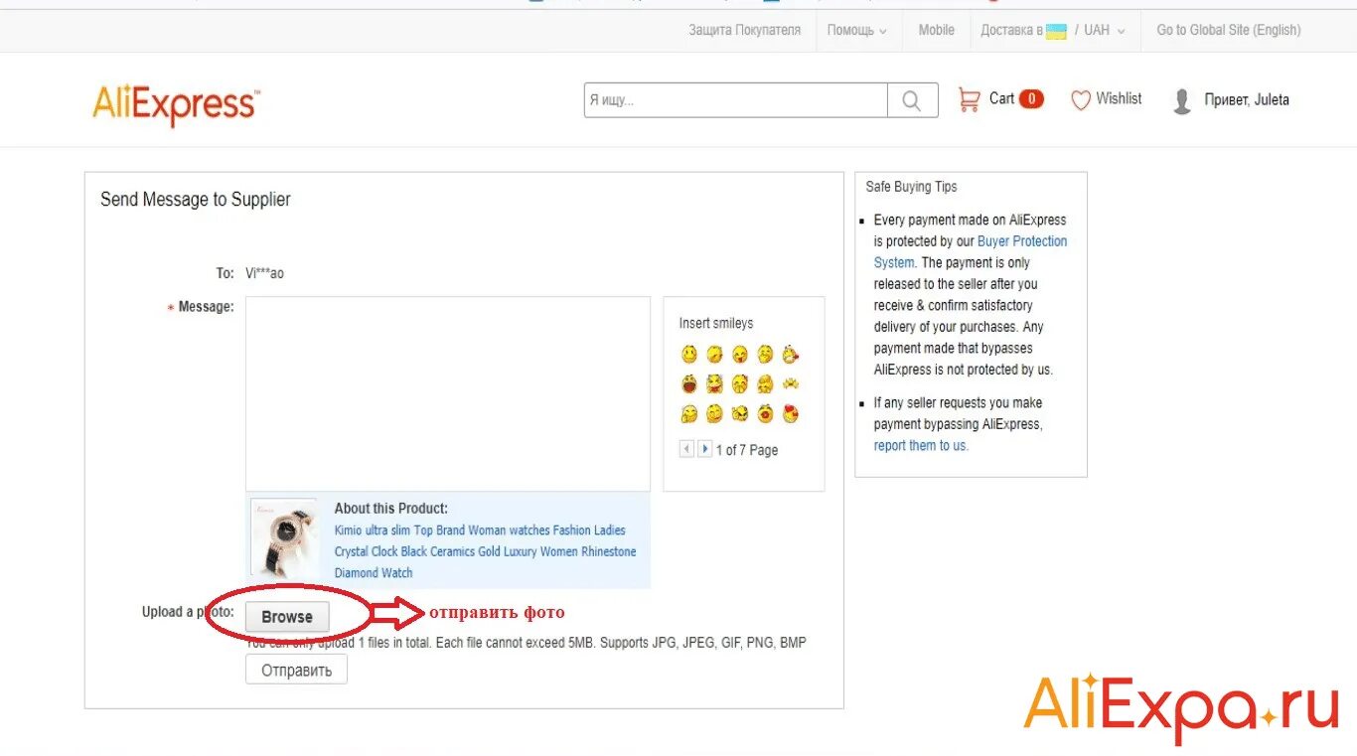Click the About this Product label
1357x756 pixels.
[x=390, y=509]
